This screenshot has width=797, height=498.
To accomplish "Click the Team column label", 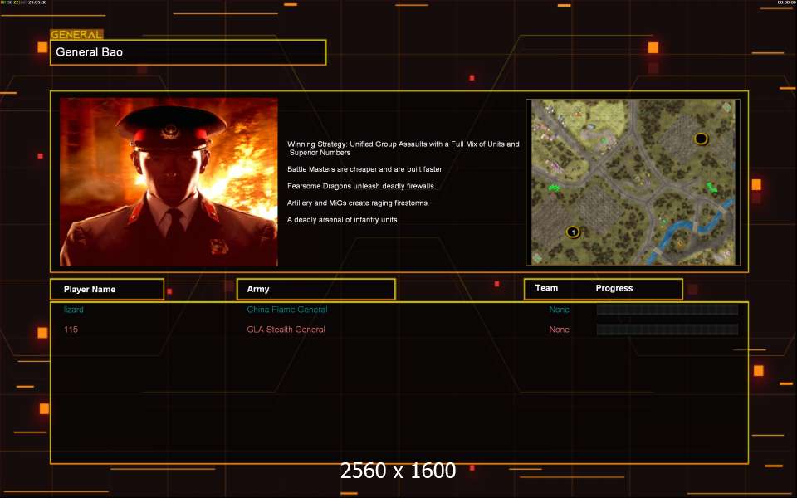I will (x=546, y=288).
